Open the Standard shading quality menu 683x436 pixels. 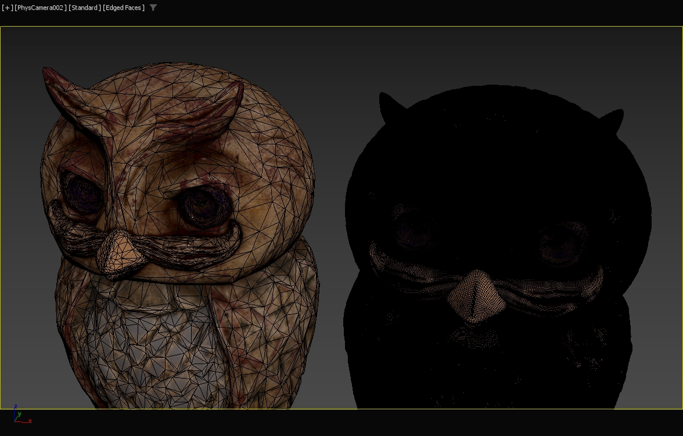click(85, 8)
